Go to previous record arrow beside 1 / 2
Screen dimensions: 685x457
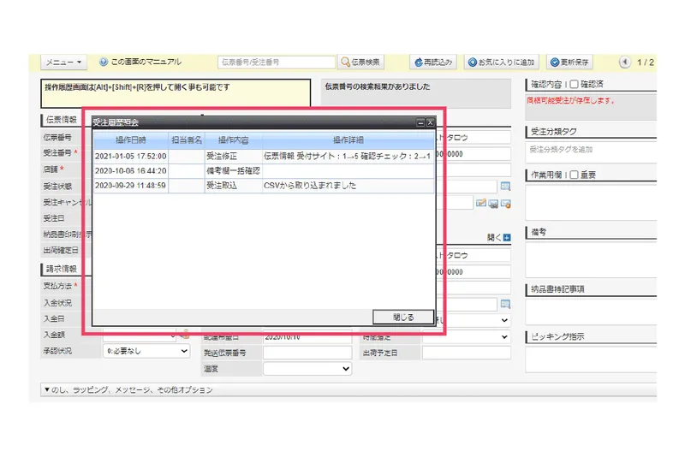(x=625, y=62)
